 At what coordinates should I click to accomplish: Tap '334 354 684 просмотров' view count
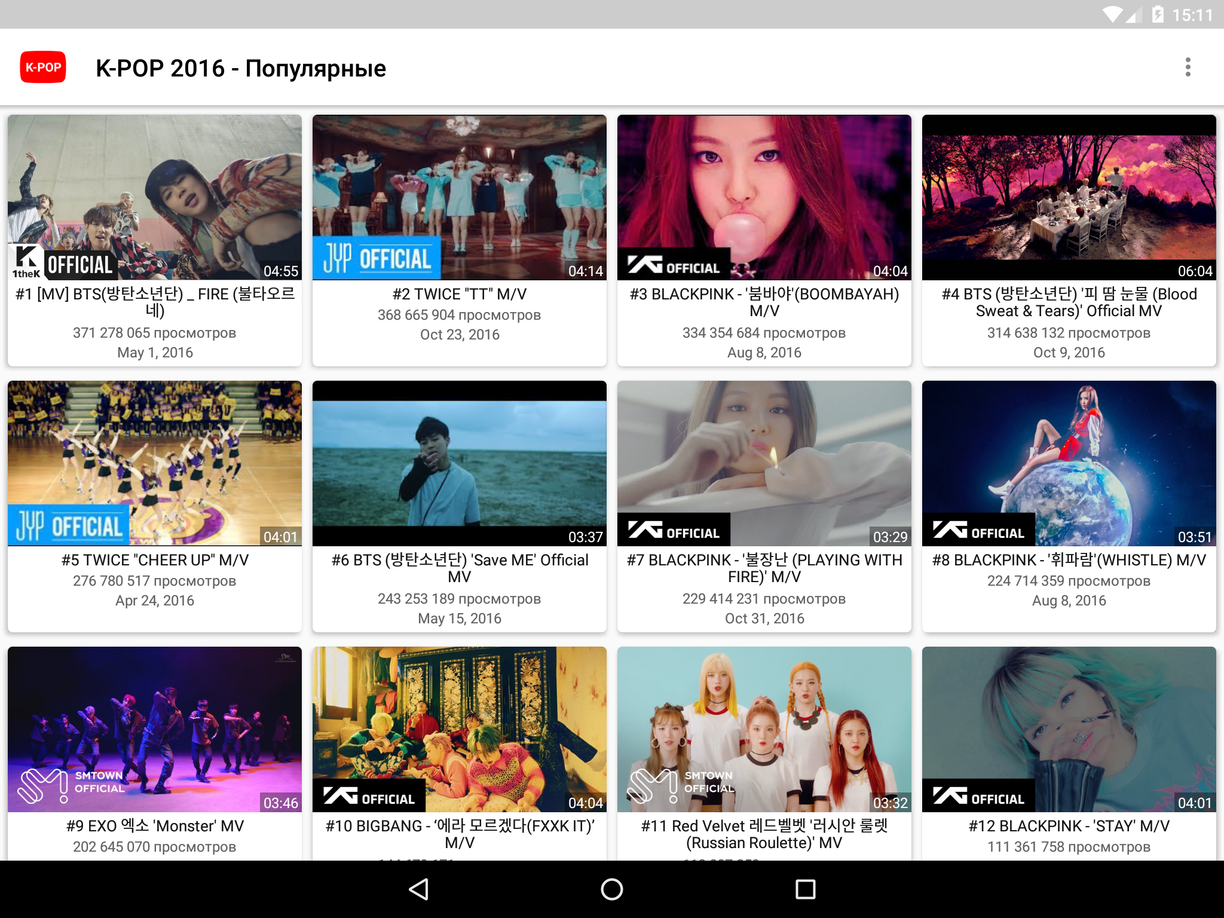764,333
